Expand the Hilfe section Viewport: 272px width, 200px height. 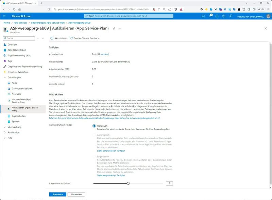8,138
